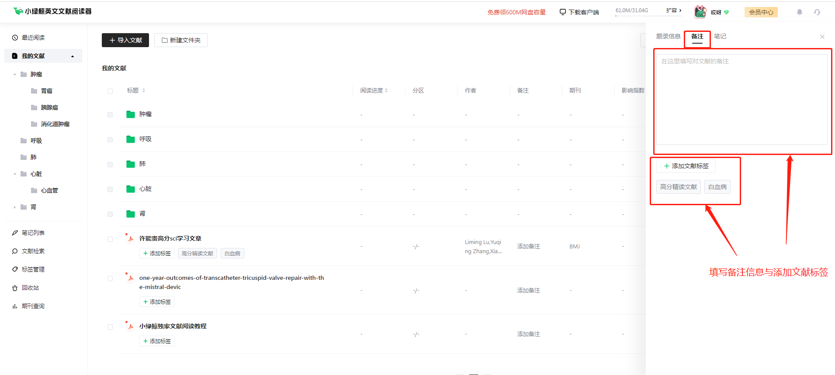This screenshot has width=835, height=375.
Task: Click the 白血病 tag in right panel
Action: pos(717,187)
